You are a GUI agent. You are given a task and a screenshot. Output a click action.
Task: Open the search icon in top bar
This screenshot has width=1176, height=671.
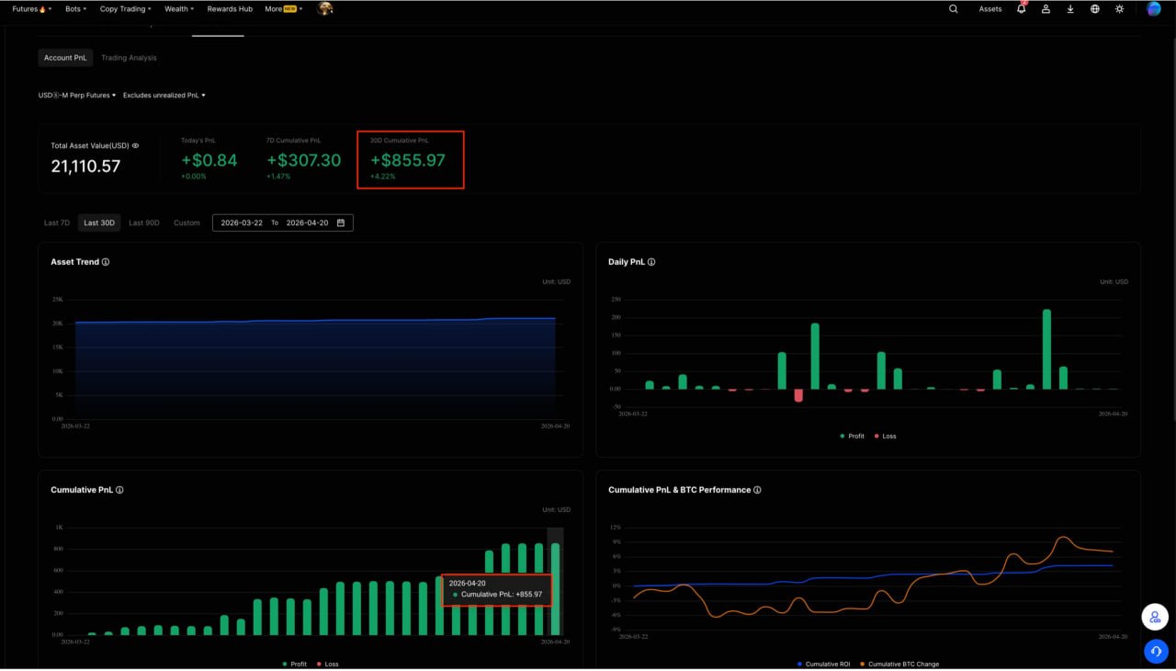tap(953, 9)
